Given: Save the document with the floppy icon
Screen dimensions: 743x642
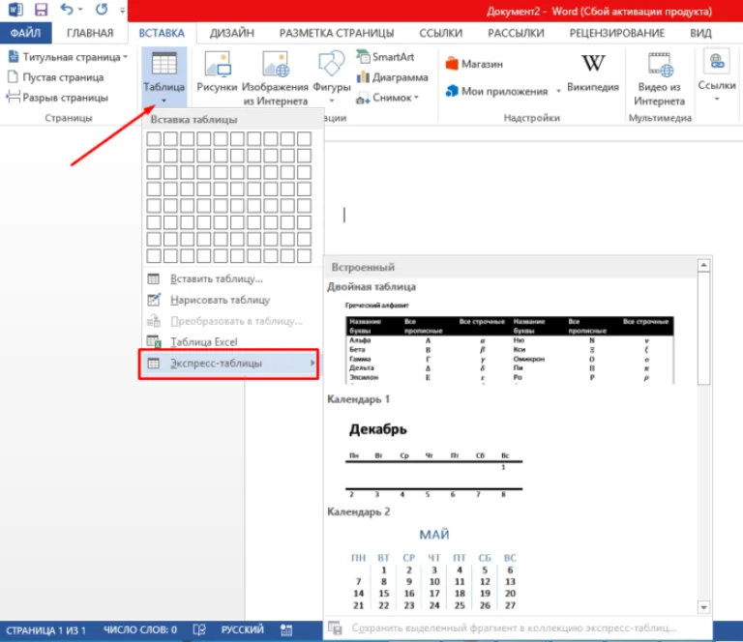Looking at the screenshot, I should (x=42, y=9).
